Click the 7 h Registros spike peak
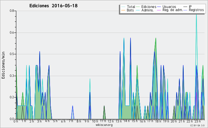The height and width of the screenshot is (128, 208). (x=72, y=106)
